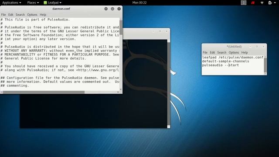Click scroll-down arrow in daemon.conf window
The height and width of the screenshot is (157, 279).
click(x=121, y=89)
